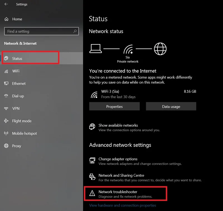The width and height of the screenshot is (223, 211).
Task: Click the back arrow in Settings
Action: (6, 4)
